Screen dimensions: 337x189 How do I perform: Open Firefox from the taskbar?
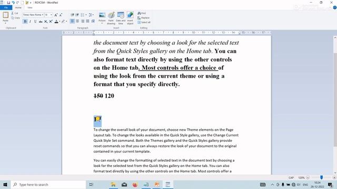point(135,184)
